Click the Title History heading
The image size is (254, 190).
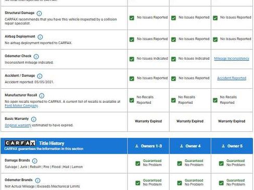[x=52, y=143]
